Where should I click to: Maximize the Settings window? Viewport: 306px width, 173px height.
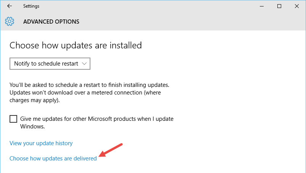point(279,6)
